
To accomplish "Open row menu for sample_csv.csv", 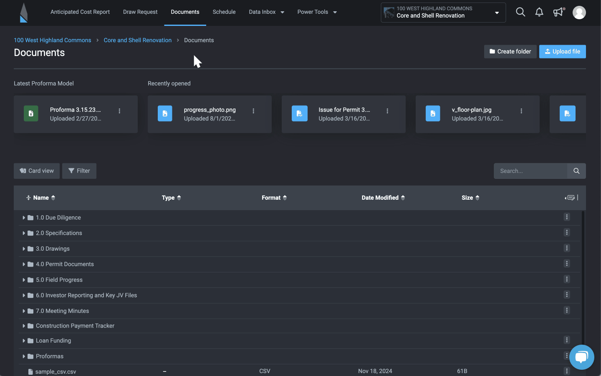I will pos(567,371).
